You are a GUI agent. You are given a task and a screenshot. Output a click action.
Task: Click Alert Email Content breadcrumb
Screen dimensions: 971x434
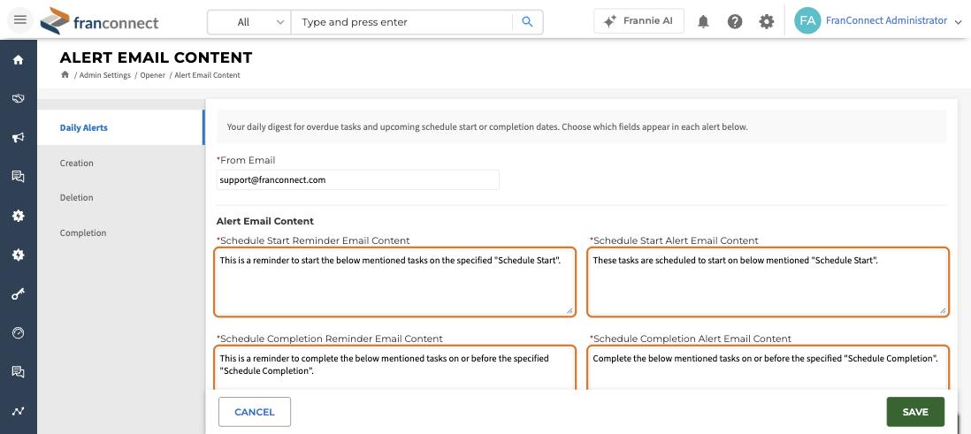pos(207,75)
